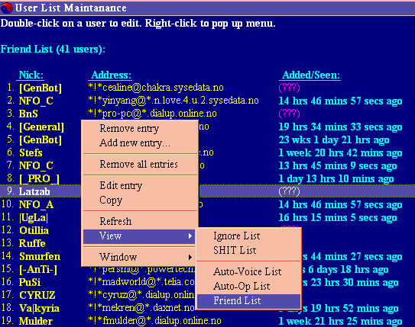This screenshot has width=415, height=327.
Task: Open Ignore List from the View submenu
Action: [x=237, y=236]
